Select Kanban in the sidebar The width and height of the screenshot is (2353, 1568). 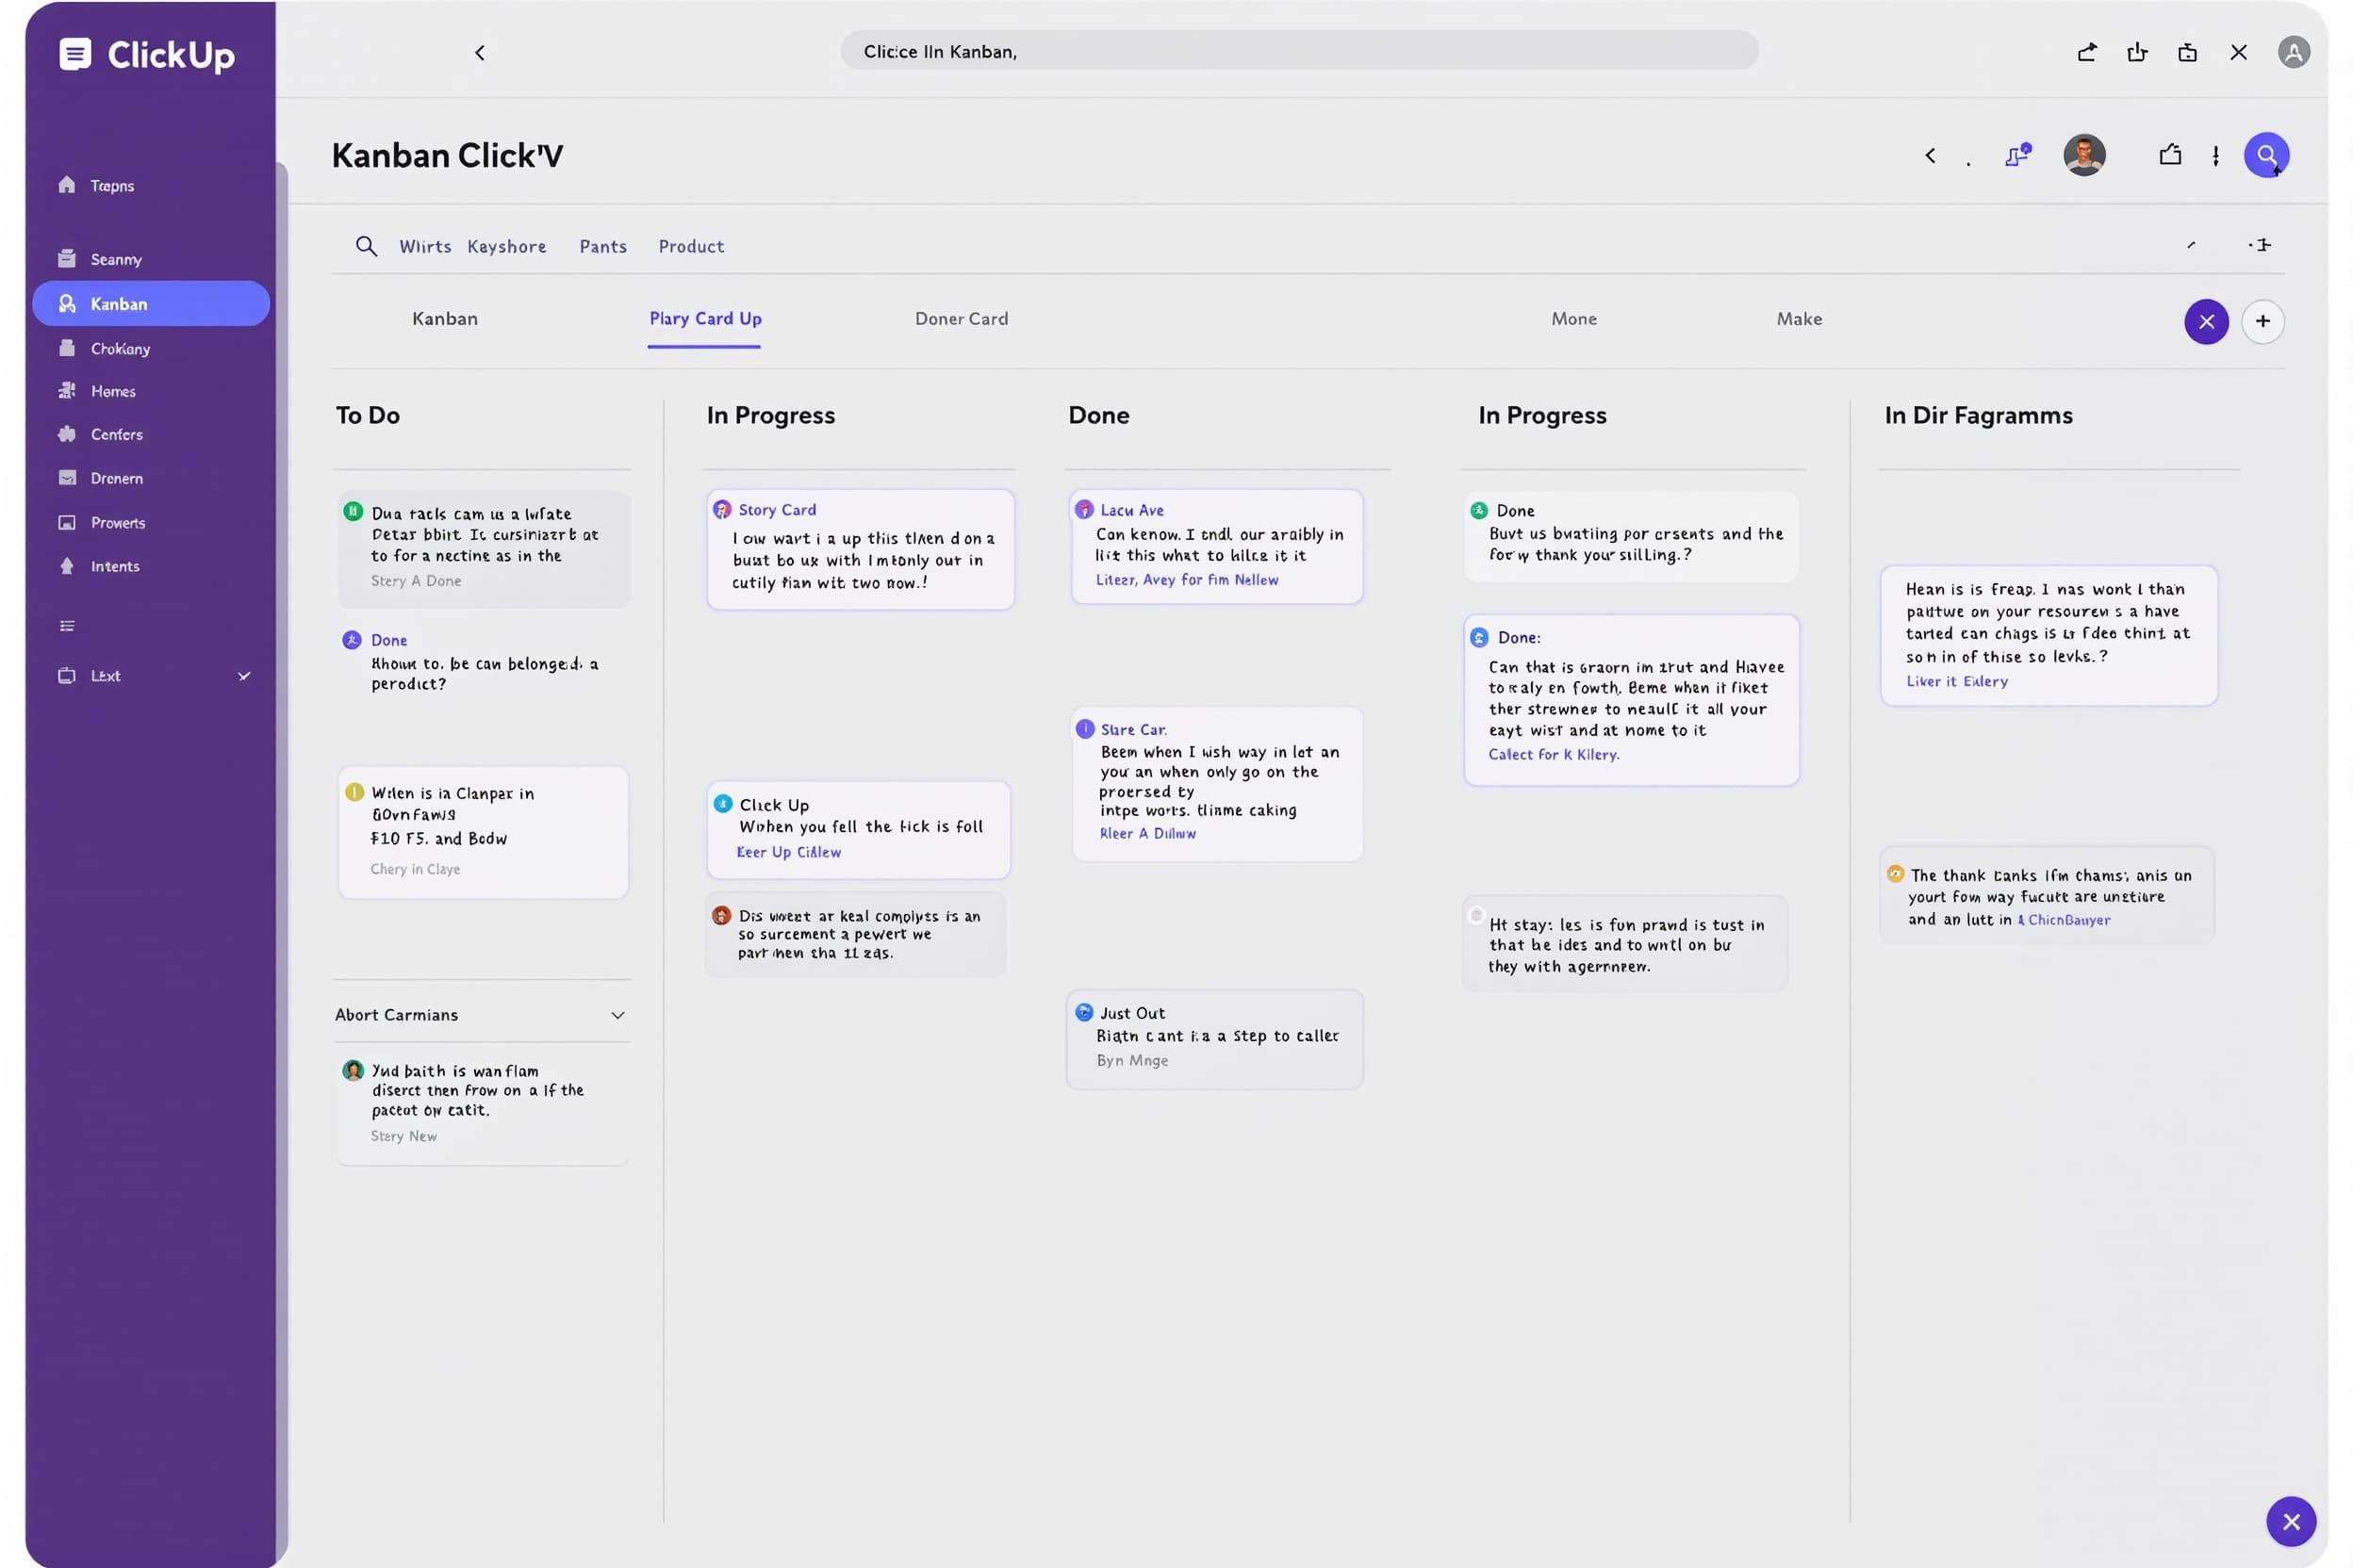[151, 303]
